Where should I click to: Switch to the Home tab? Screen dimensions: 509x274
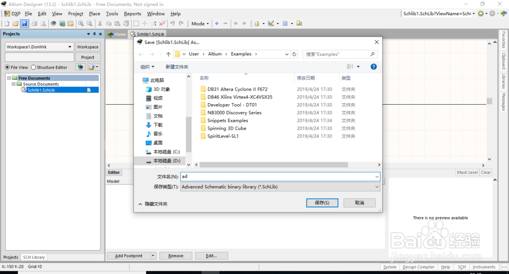117,34
